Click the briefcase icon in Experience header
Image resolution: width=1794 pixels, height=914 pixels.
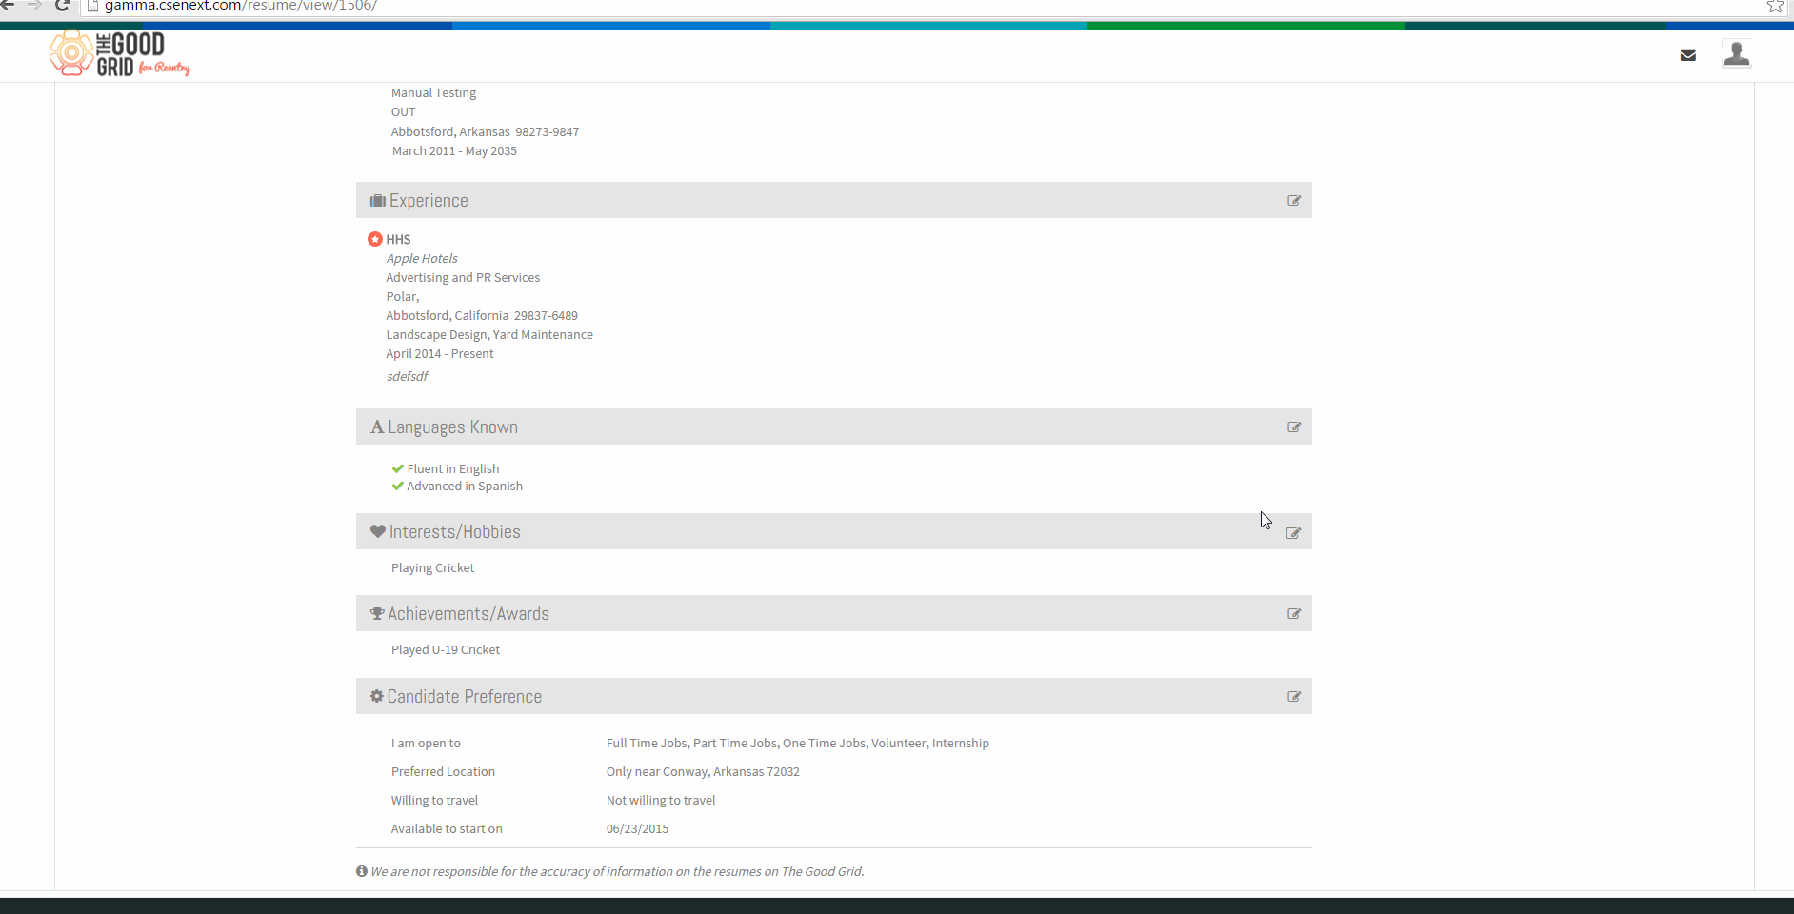pyautogui.click(x=378, y=201)
